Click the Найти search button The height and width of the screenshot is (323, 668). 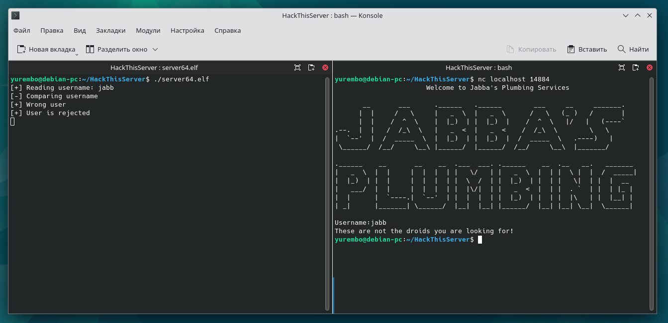tap(633, 49)
